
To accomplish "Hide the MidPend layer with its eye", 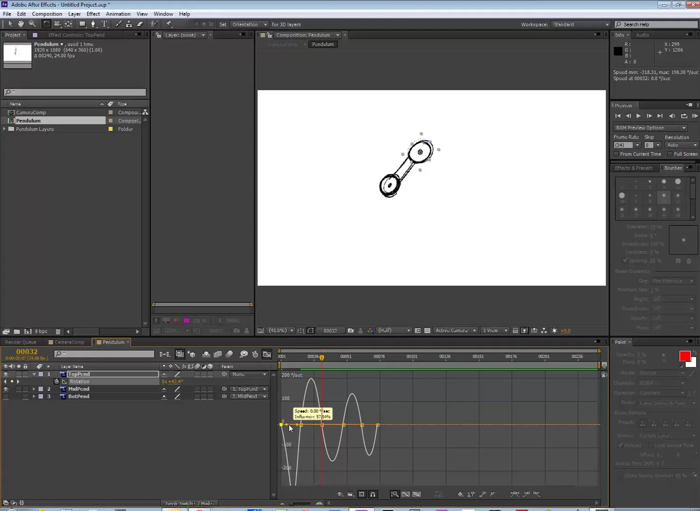I will (6, 389).
